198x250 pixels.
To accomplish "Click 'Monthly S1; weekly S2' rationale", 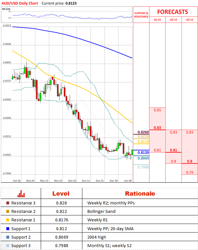I will pyautogui.click(x=110, y=246).
